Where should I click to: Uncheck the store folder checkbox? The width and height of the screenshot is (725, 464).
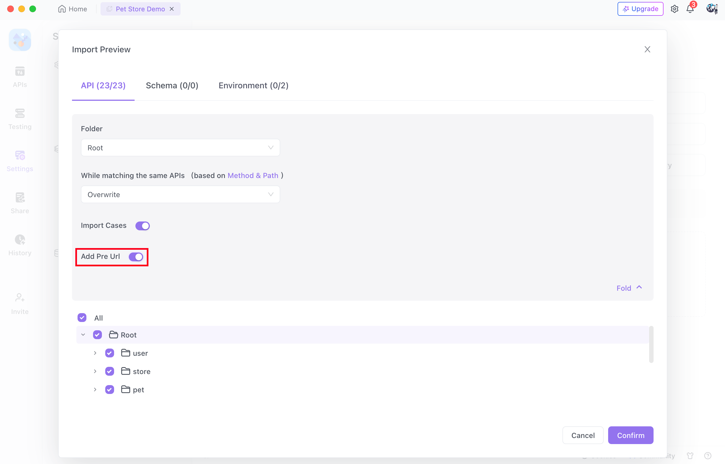click(x=110, y=371)
